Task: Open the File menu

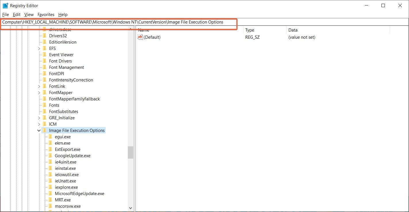Action: tap(5, 14)
